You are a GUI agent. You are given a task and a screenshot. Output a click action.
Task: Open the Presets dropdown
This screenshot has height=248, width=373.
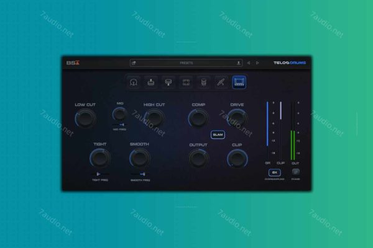coord(186,63)
